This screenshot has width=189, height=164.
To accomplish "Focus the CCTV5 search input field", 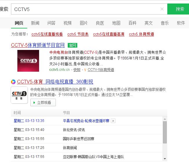I will tap(89, 9).
